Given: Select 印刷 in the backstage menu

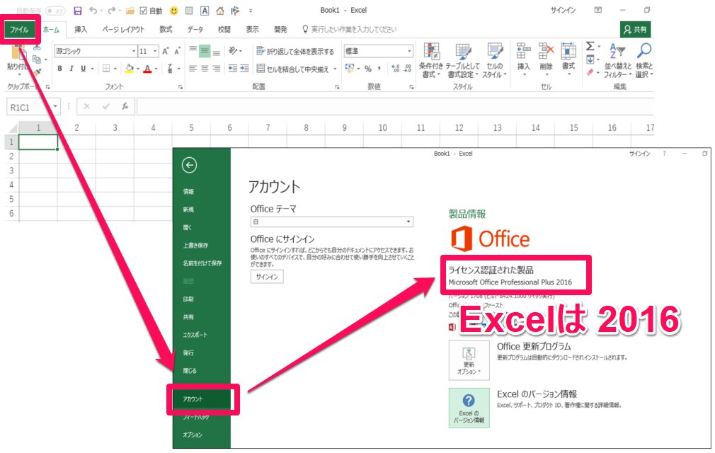Looking at the screenshot, I should coord(188,299).
